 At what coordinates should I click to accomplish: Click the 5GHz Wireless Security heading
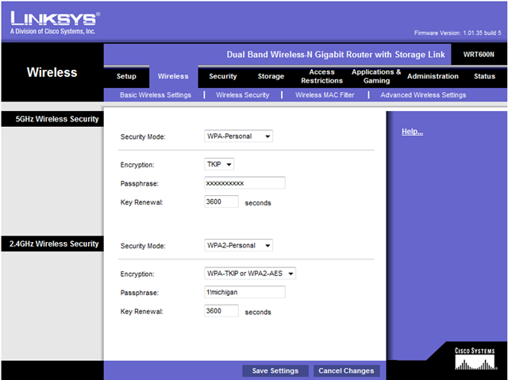click(x=57, y=119)
